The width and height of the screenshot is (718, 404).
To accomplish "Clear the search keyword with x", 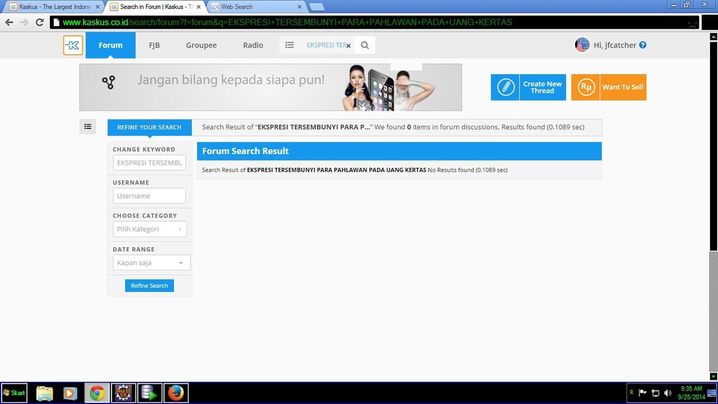I will pos(348,45).
